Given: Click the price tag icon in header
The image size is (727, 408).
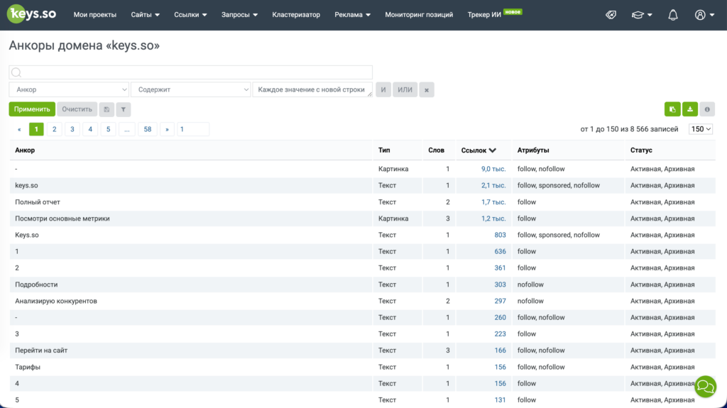Looking at the screenshot, I should click(x=611, y=15).
